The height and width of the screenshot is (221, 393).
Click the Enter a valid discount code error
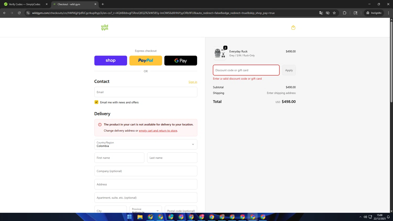[x=237, y=79]
